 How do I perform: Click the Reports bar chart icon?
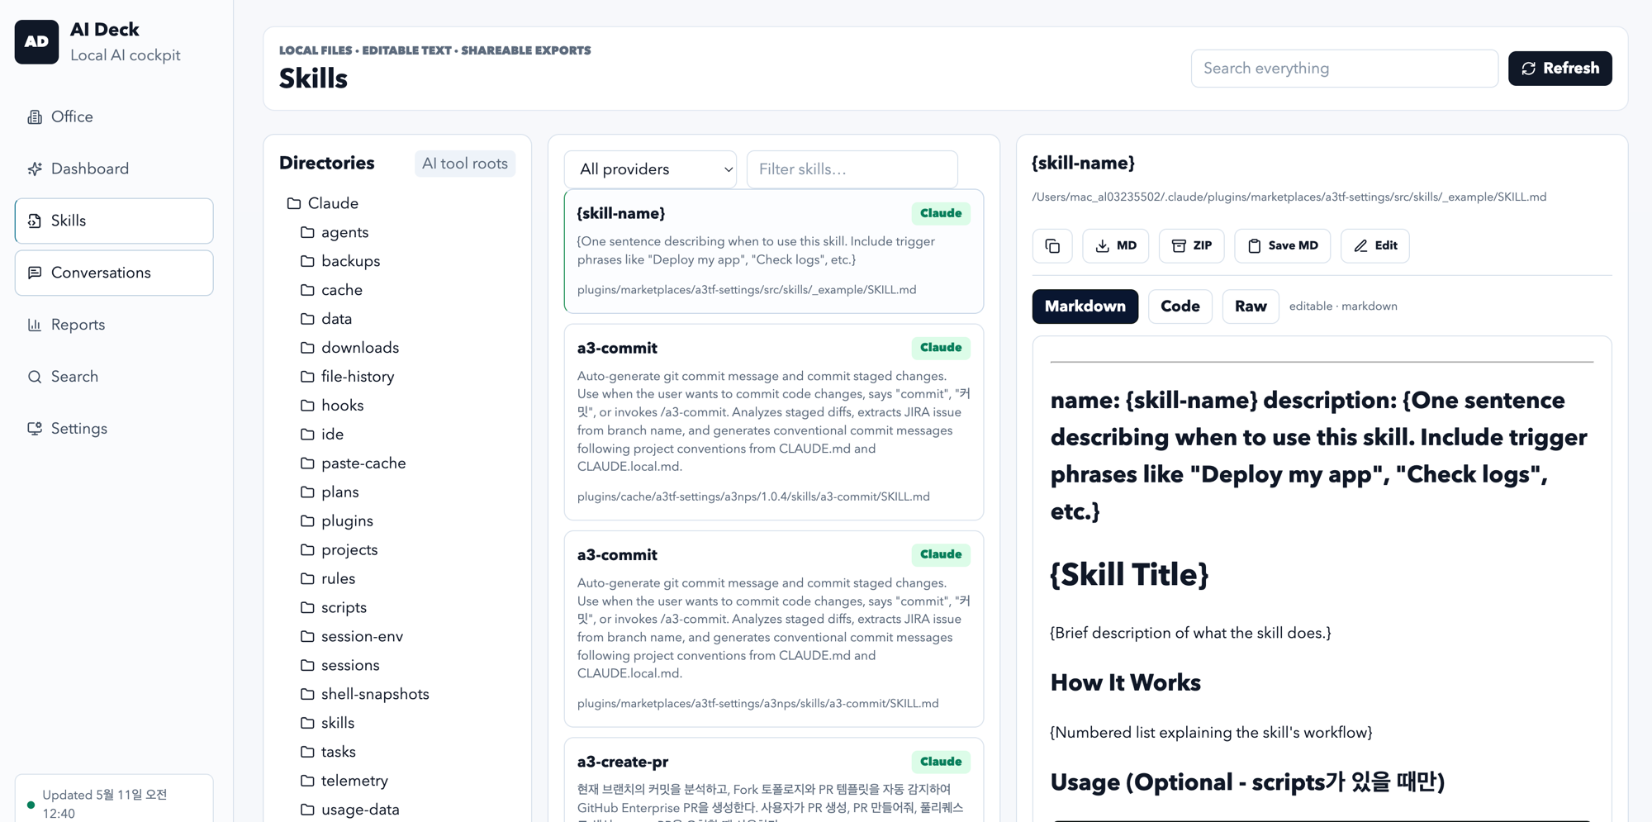(x=35, y=325)
